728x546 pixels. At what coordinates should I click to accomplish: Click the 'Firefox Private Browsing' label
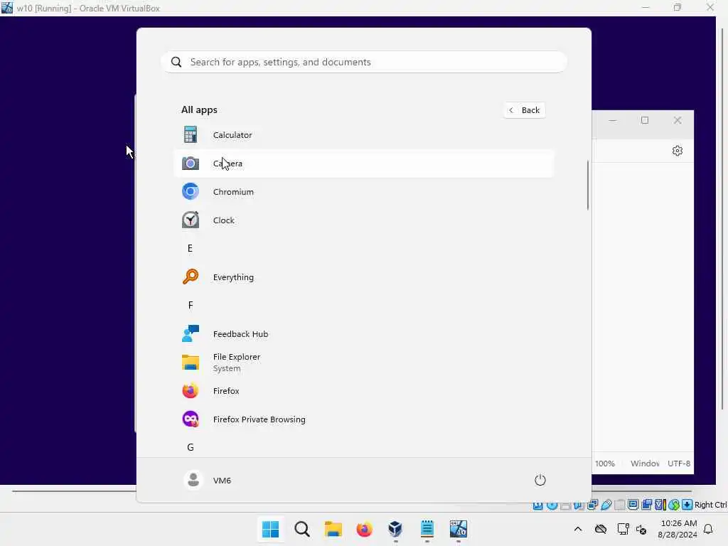(x=259, y=419)
